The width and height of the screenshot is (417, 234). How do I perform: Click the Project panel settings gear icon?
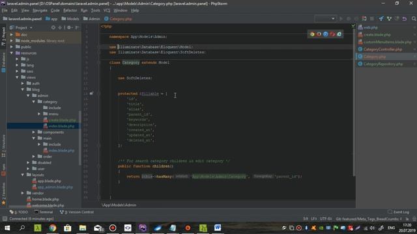(69, 27)
